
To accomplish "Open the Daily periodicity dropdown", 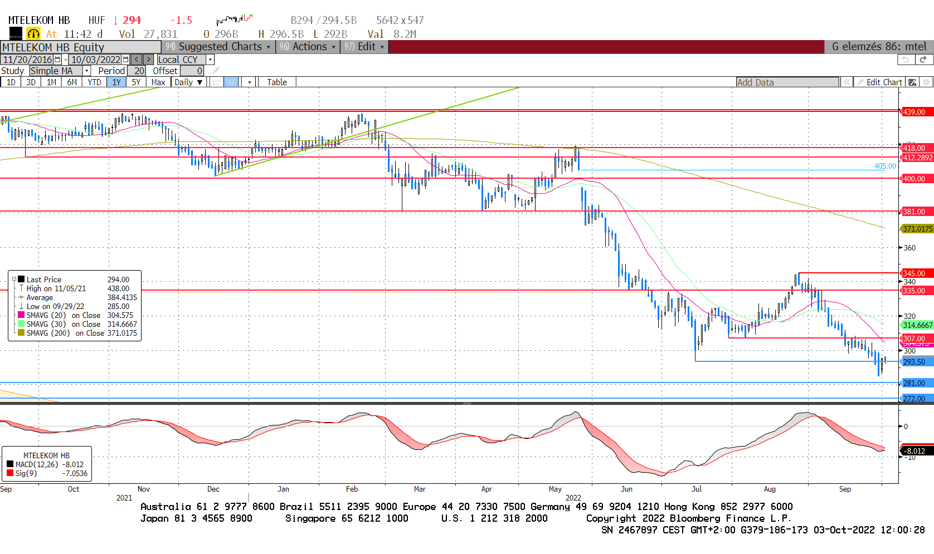I will (x=188, y=82).
